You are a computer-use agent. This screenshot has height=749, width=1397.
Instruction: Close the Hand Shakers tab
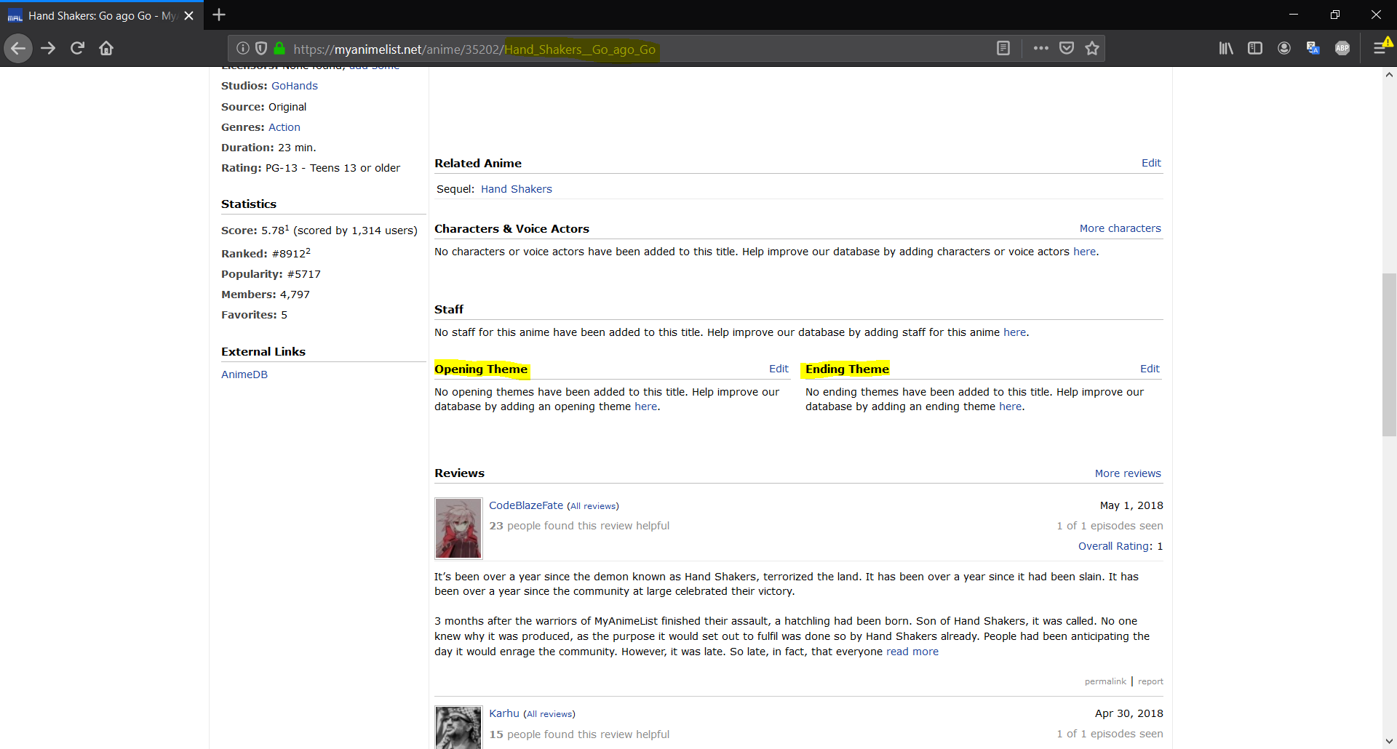pos(188,15)
